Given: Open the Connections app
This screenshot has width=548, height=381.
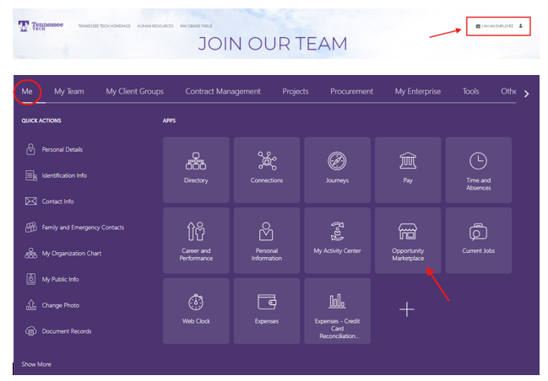Looking at the screenshot, I should coord(267,169).
